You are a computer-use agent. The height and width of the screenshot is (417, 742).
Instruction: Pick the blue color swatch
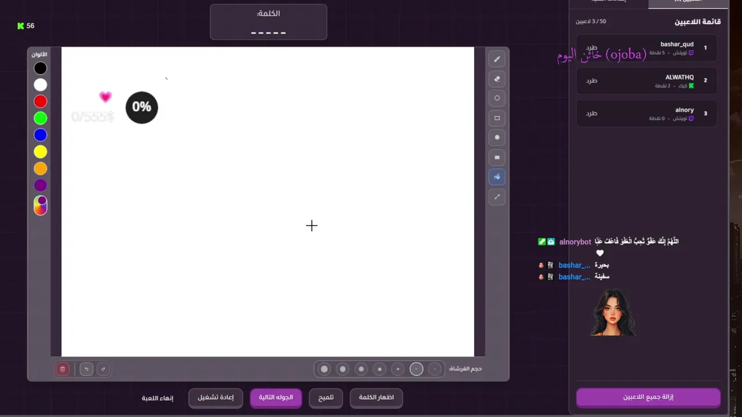pyautogui.click(x=40, y=135)
